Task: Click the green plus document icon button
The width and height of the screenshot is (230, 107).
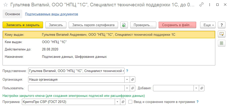Action: pyautogui.click(x=124, y=25)
